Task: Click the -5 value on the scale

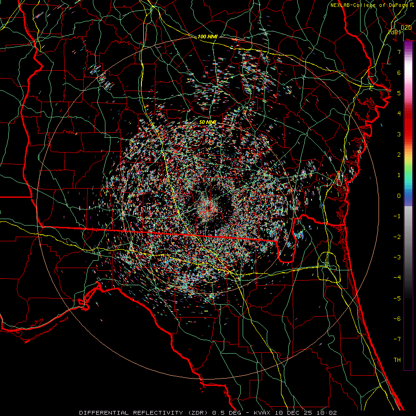Action: tap(397, 299)
